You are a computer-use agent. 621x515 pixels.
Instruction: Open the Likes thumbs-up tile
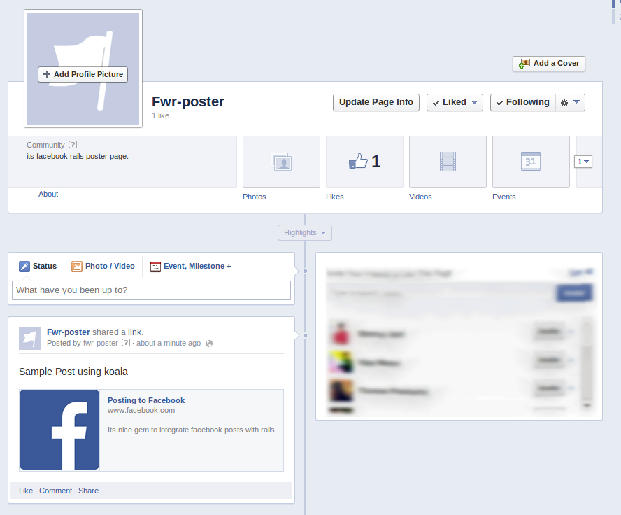(x=364, y=162)
